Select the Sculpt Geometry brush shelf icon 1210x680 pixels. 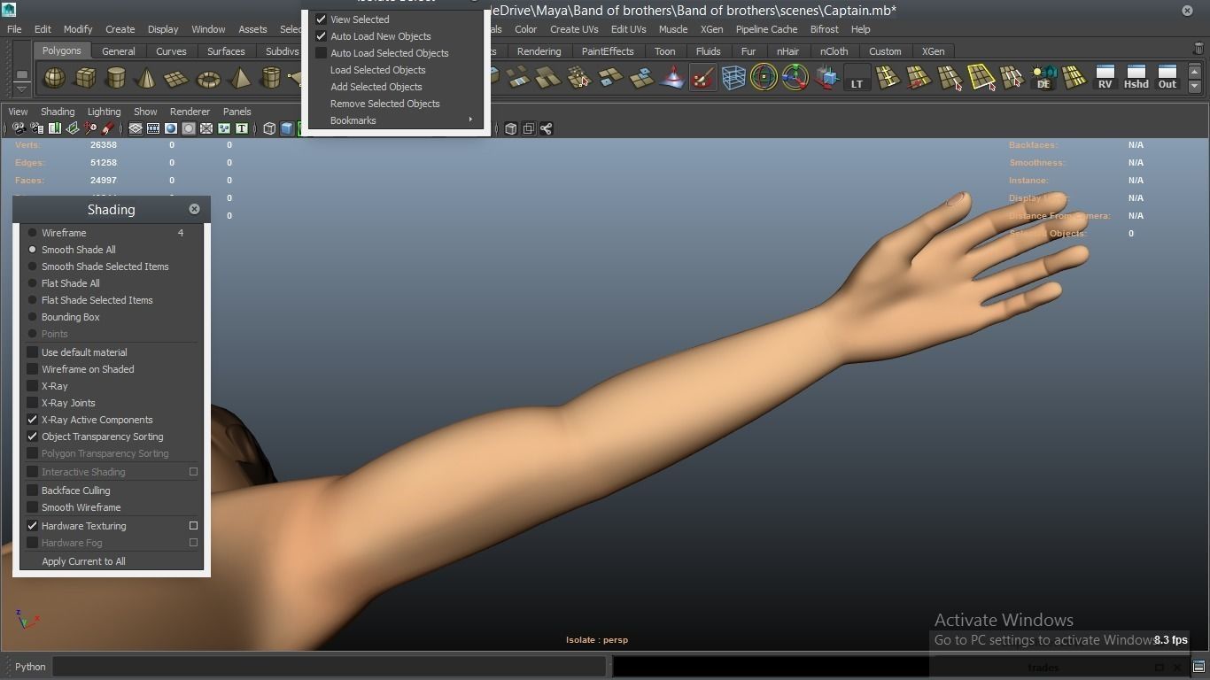(x=702, y=78)
